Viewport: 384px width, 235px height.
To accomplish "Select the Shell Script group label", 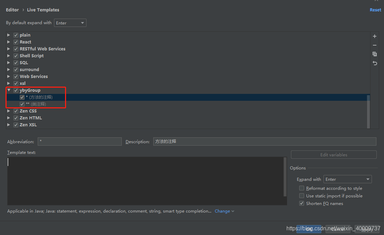I will point(31,56).
